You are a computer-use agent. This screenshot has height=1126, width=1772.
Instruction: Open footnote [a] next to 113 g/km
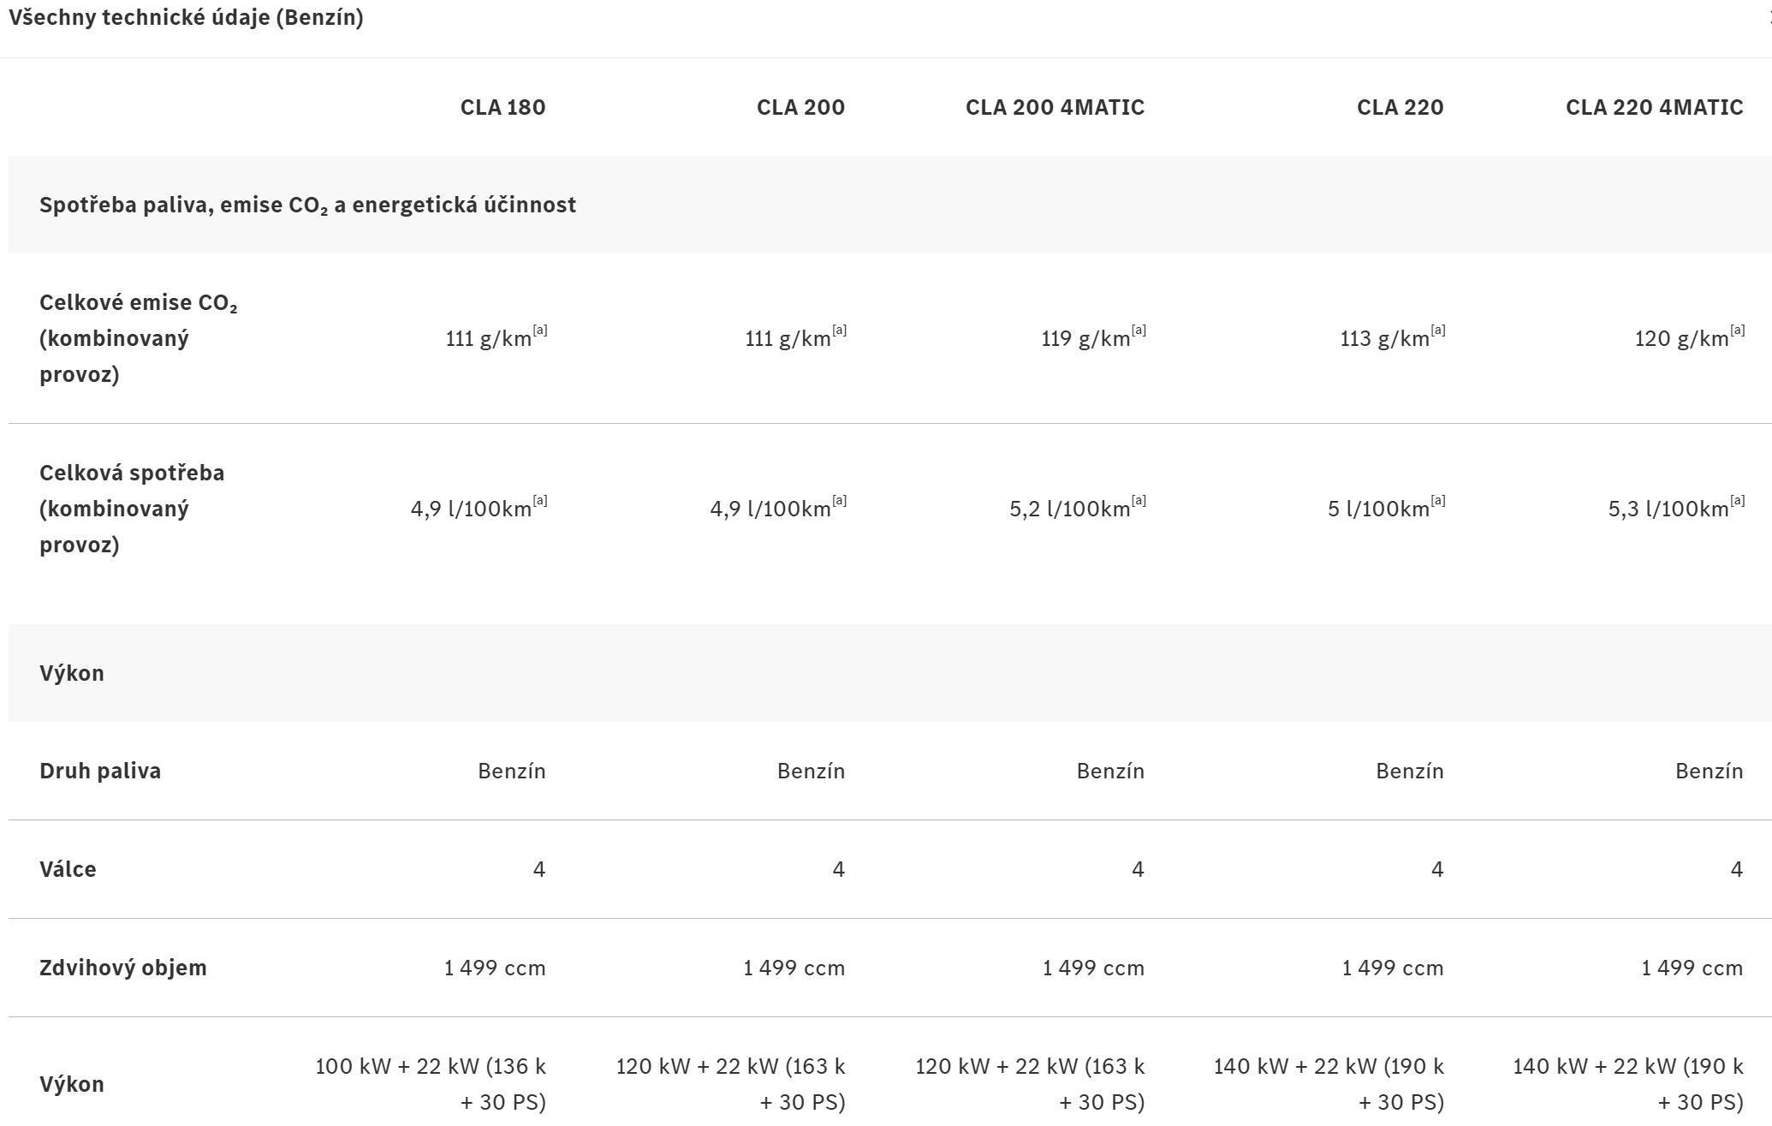click(1438, 331)
